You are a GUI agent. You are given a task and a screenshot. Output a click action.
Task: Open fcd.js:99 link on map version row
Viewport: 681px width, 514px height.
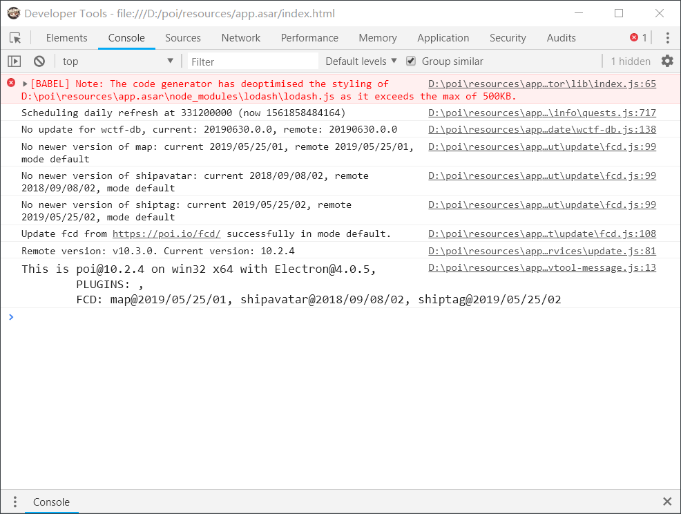tap(542, 147)
